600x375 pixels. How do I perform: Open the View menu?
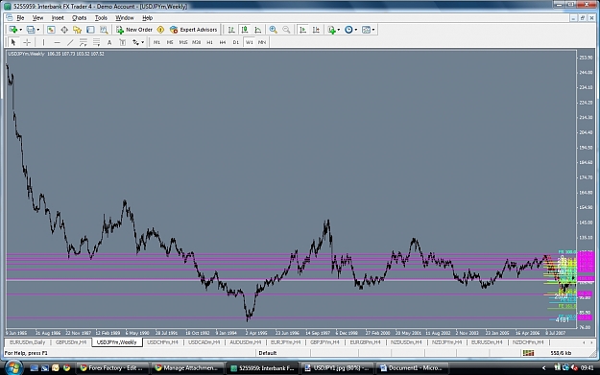click(37, 17)
